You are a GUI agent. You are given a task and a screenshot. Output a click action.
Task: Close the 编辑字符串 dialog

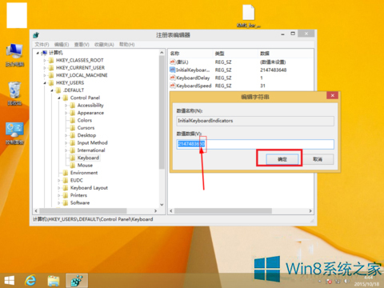(x=332, y=95)
